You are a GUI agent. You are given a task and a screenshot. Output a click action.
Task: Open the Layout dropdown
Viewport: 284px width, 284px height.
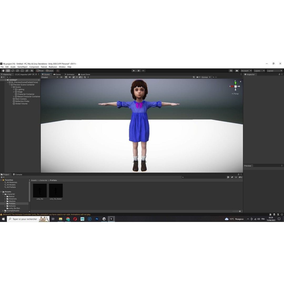coord(274,71)
